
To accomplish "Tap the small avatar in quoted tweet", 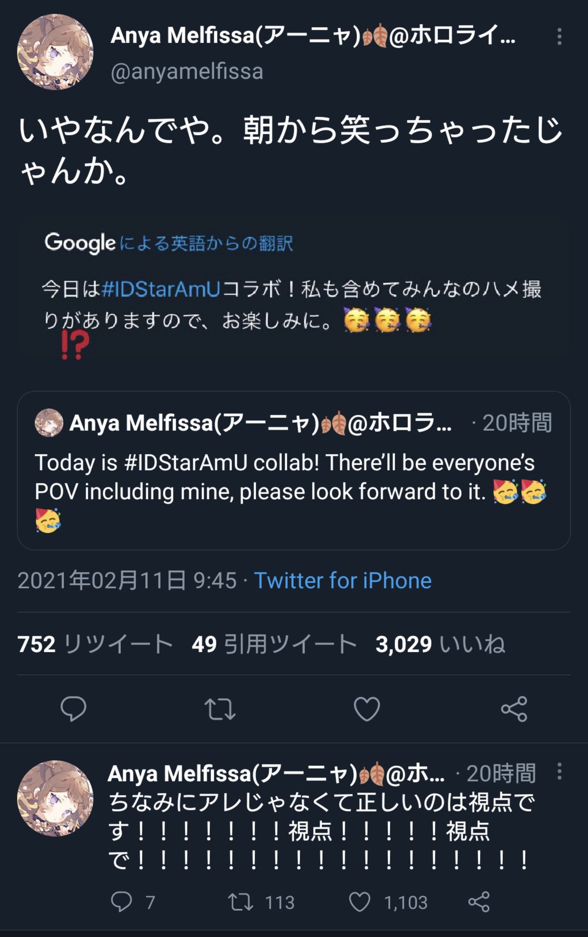I will click(x=49, y=423).
